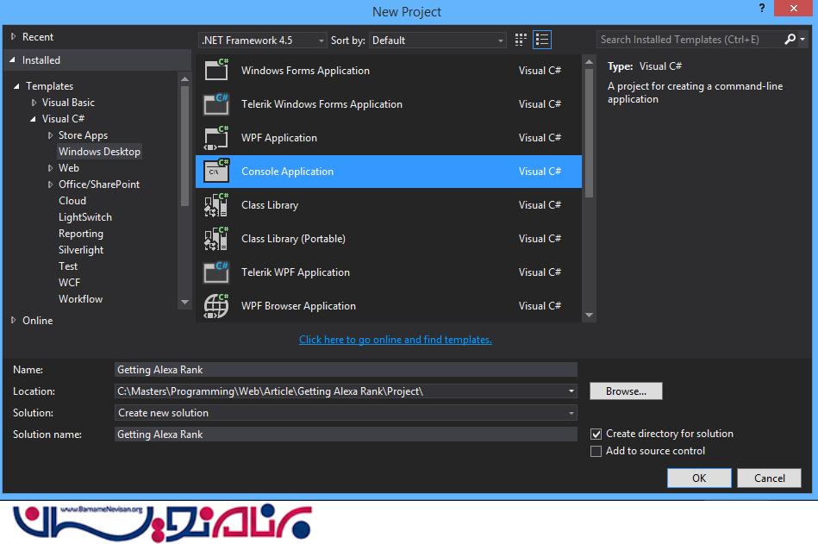Image resolution: width=818 pixels, height=544 pixels.
Task: Click the Telerik WPF Application icon
Action: [215, 272]
